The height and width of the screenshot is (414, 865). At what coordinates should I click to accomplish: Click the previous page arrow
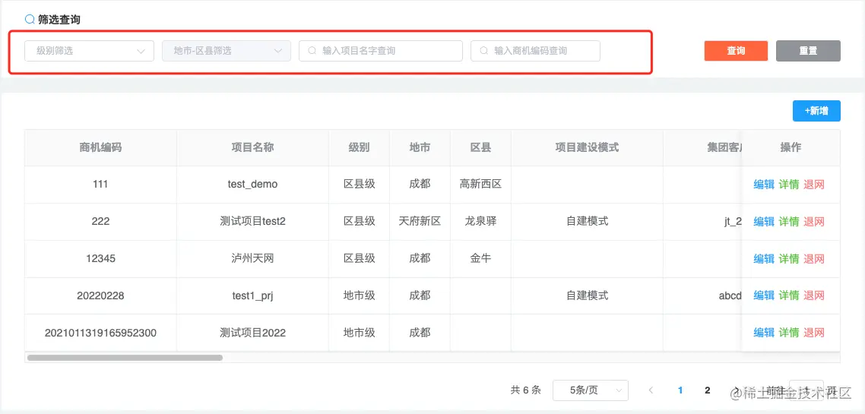pyautogui.click(x=651, y=390)
